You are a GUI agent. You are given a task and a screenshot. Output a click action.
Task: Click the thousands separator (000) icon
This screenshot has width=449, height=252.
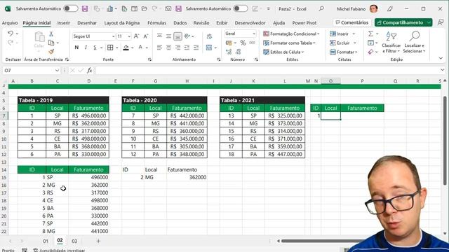click(252, 43)
